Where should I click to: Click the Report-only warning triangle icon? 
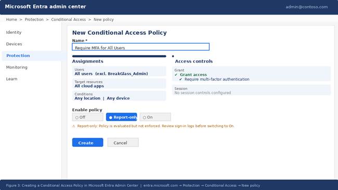(74, 126)
